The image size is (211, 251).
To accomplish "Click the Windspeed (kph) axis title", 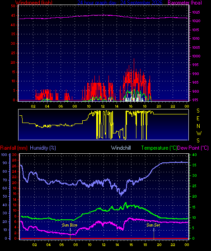I will tap(34, 3).
